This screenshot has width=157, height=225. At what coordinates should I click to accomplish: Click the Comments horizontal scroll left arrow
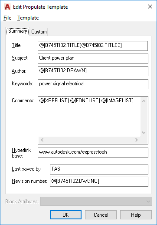pos(42,140)
